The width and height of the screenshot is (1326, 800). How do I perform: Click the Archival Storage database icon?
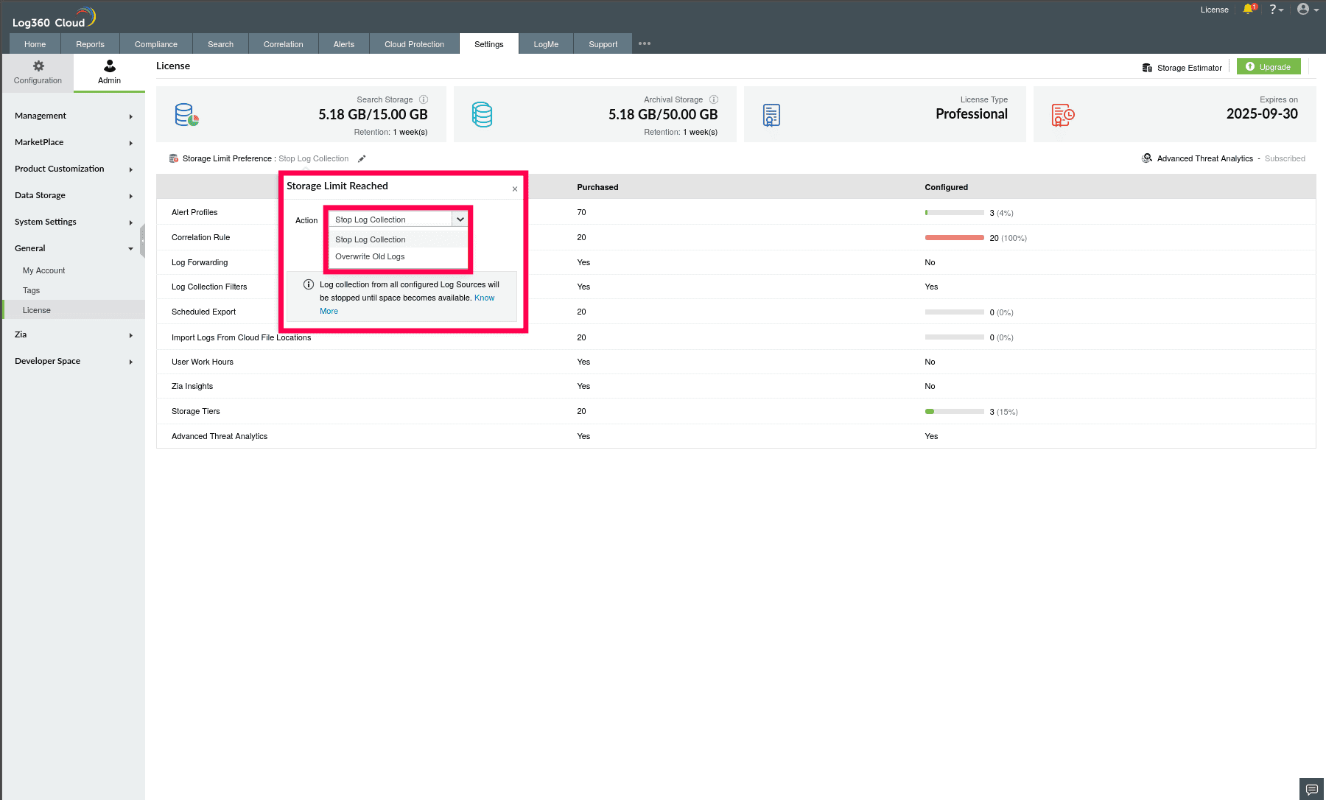point(482,115)
